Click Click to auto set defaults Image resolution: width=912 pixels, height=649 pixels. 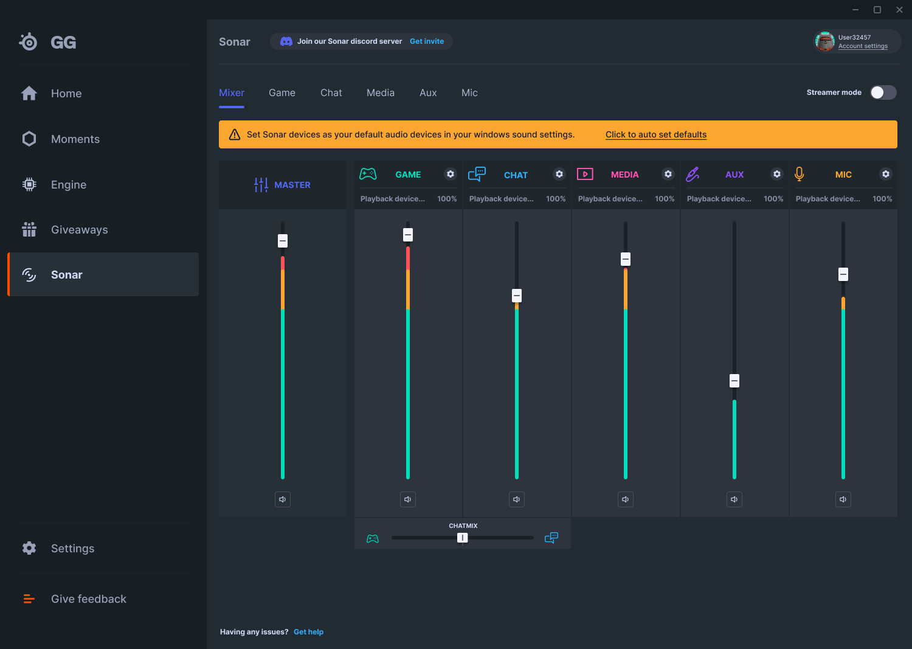[655, 134]
